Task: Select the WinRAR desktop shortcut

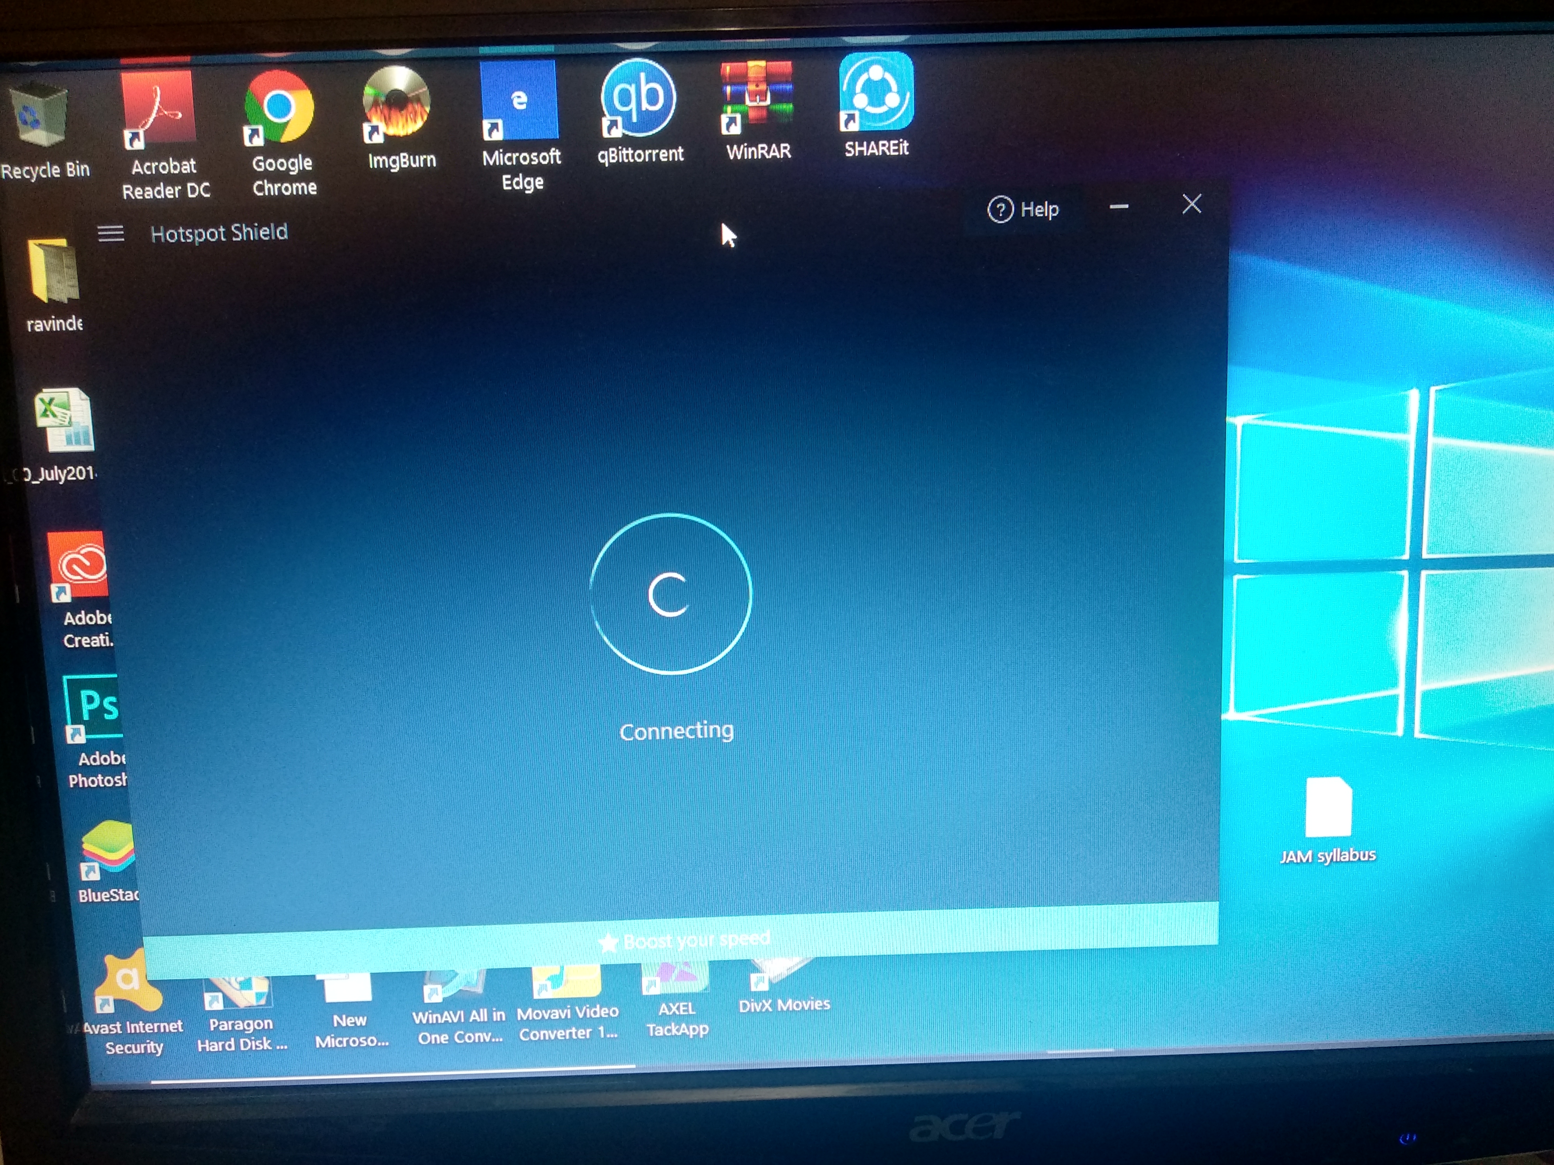Action: [757, 111]
